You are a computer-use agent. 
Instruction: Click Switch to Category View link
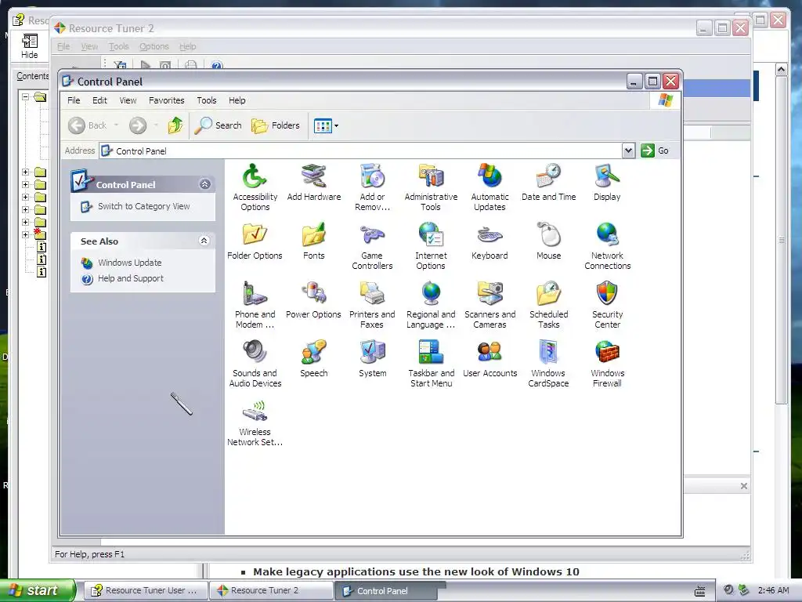[144, 206]
